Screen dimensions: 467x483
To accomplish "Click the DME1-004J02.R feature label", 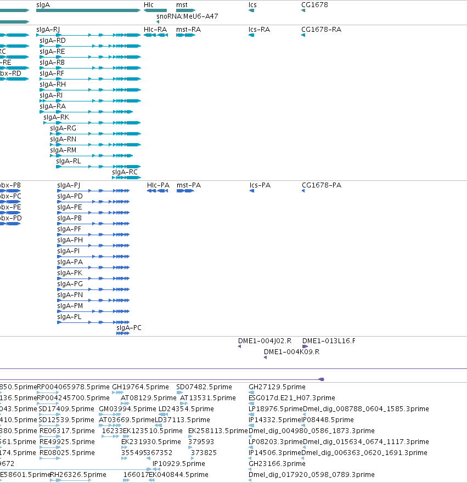I will tap(265, 341).
